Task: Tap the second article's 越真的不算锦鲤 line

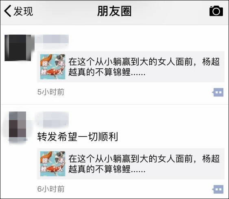Action: click(107, 169)
